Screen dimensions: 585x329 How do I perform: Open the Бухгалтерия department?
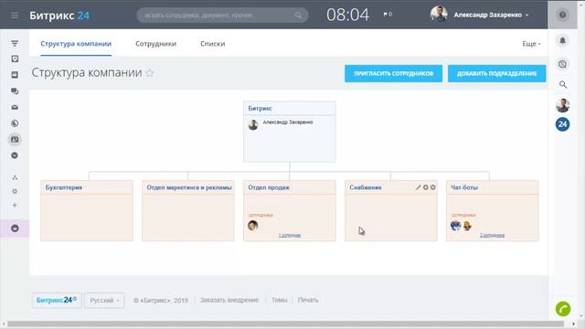(64, 187)
